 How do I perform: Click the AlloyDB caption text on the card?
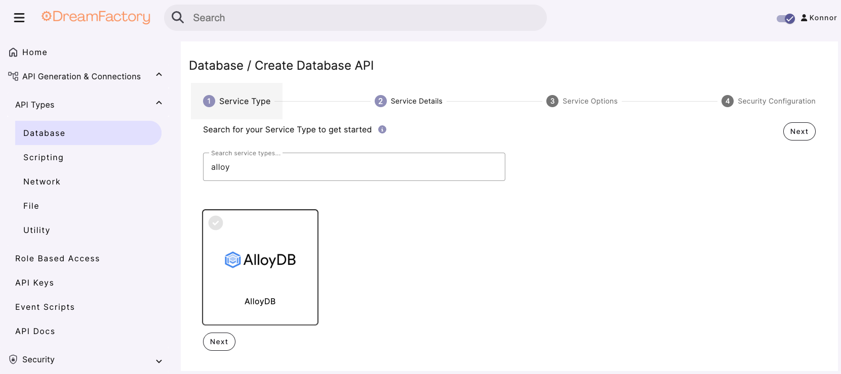260,301
